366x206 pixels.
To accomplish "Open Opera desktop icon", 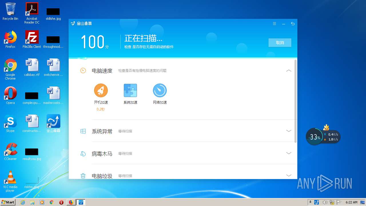I will coord(10,96).
